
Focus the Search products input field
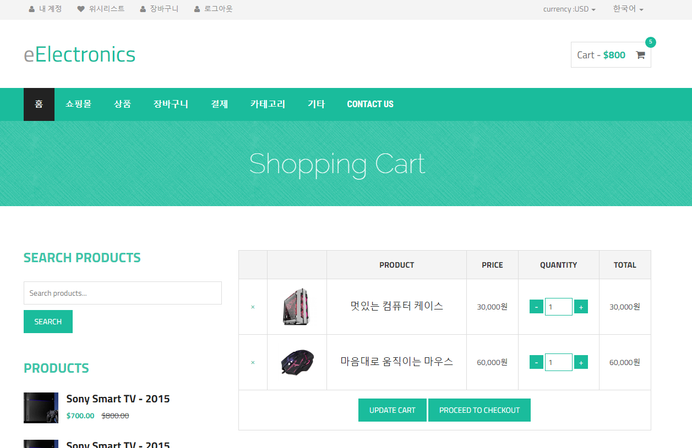[123, 293]
